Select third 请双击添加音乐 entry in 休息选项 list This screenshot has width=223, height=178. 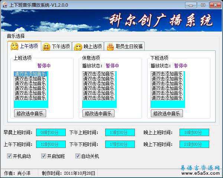point(99,83)
